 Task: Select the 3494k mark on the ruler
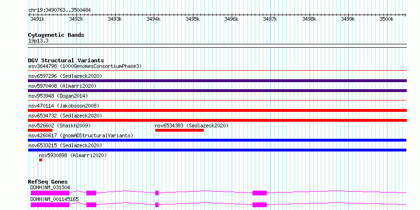point(154,19)
